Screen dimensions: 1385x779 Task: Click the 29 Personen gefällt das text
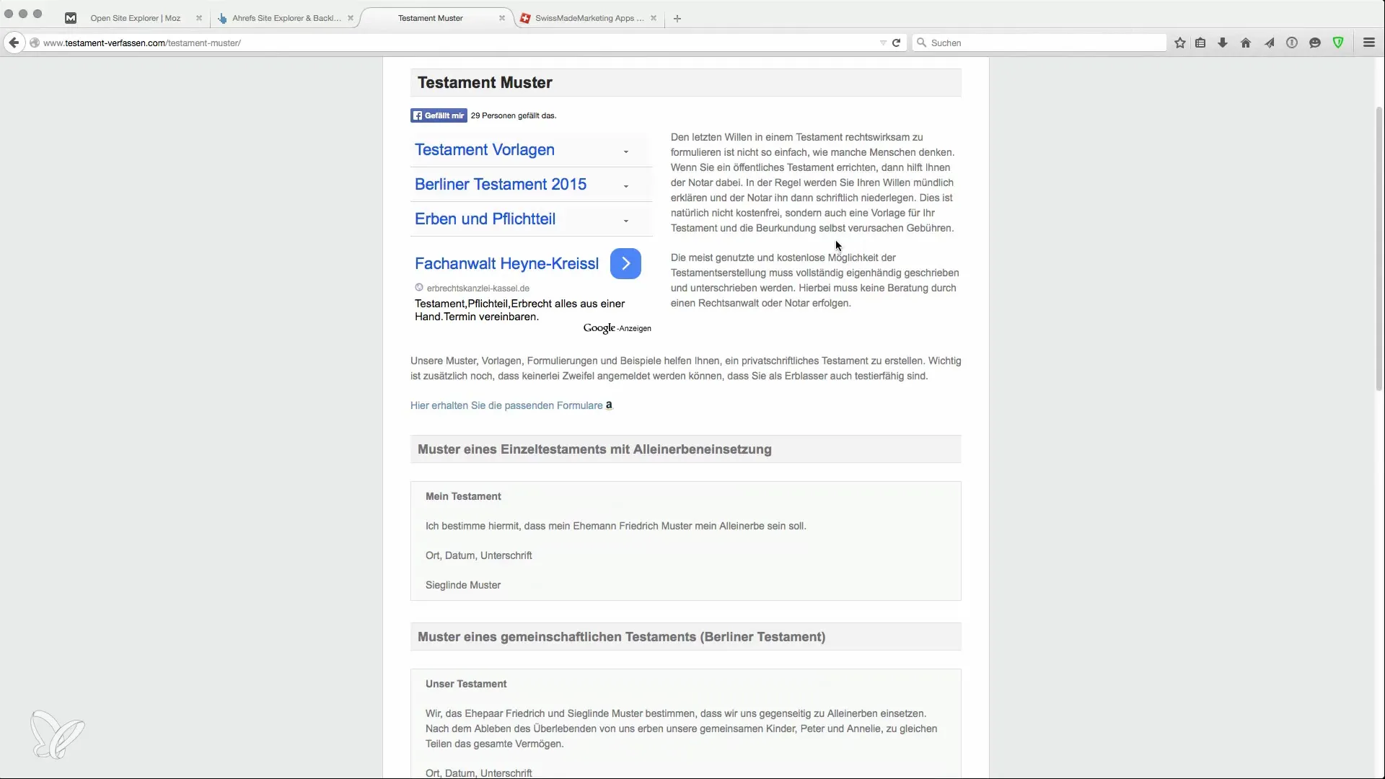(x=514, y=115)
